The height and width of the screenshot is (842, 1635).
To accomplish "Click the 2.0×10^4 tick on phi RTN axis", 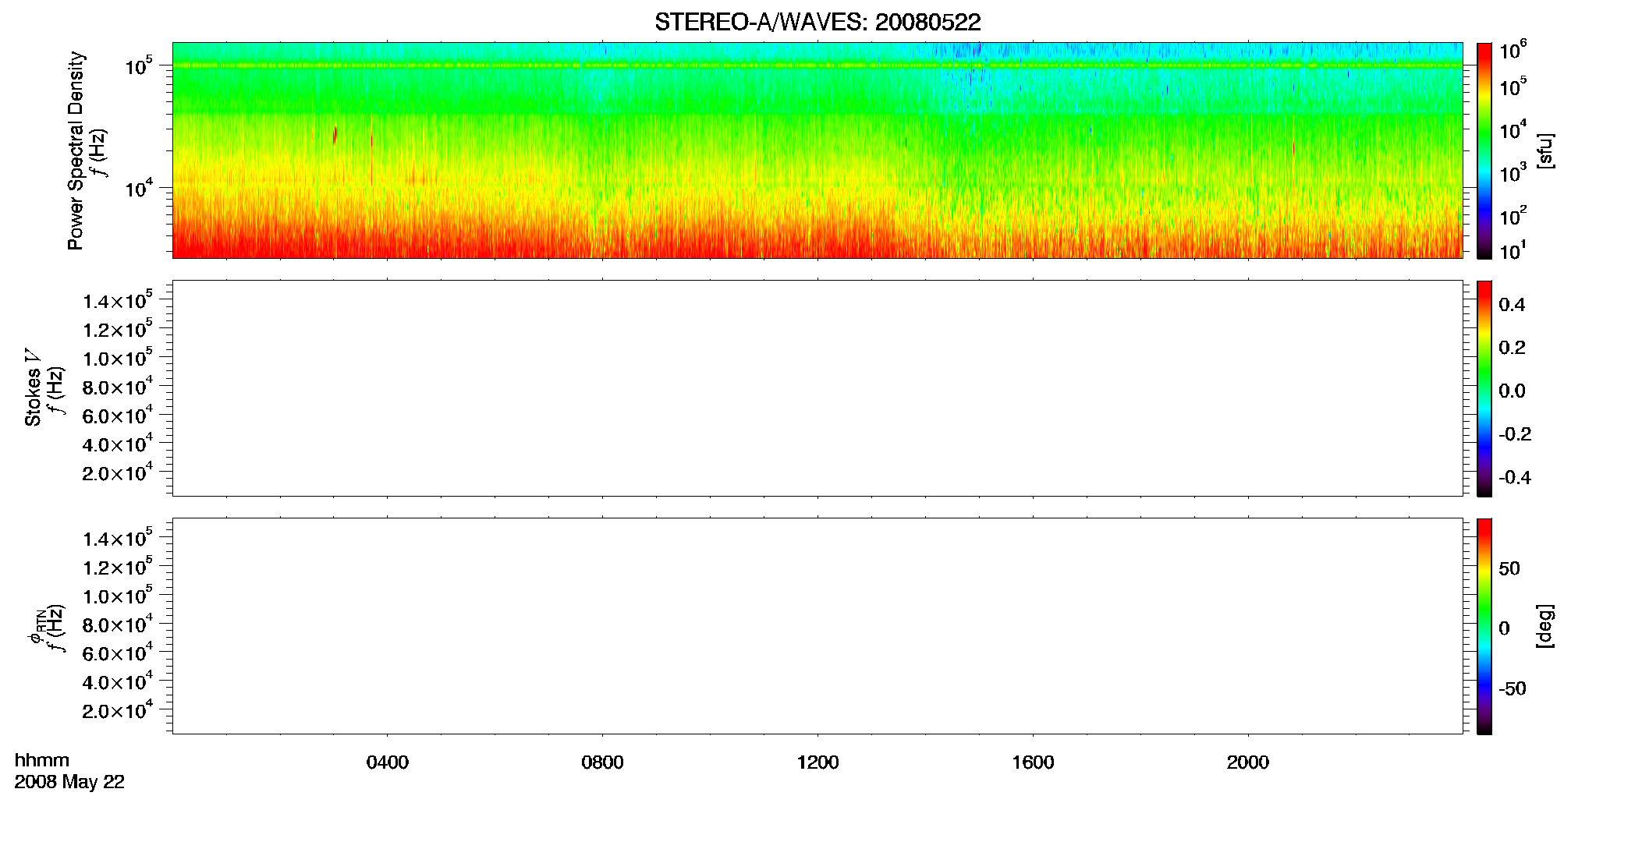I will coord(118,710).
